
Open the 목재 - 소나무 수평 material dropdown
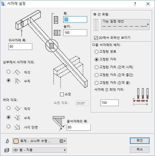coord(40,141)
